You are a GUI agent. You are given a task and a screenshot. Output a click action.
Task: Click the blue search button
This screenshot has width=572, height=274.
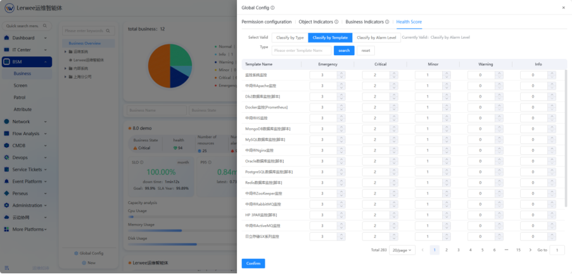coord(344,50)
